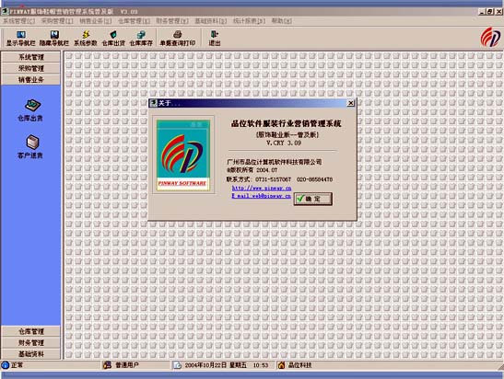The height and width of the screenshot is (379, 504).
Task: Expand the 系统管理 sidebar section
Action: [30, 57]
